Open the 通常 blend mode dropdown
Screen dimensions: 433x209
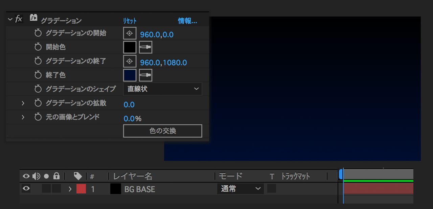pos(240,189)
